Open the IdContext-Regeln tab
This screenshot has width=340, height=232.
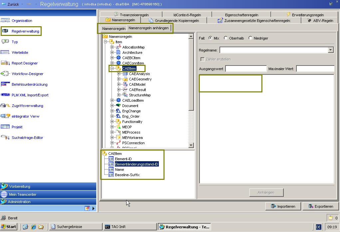point(187,15)
